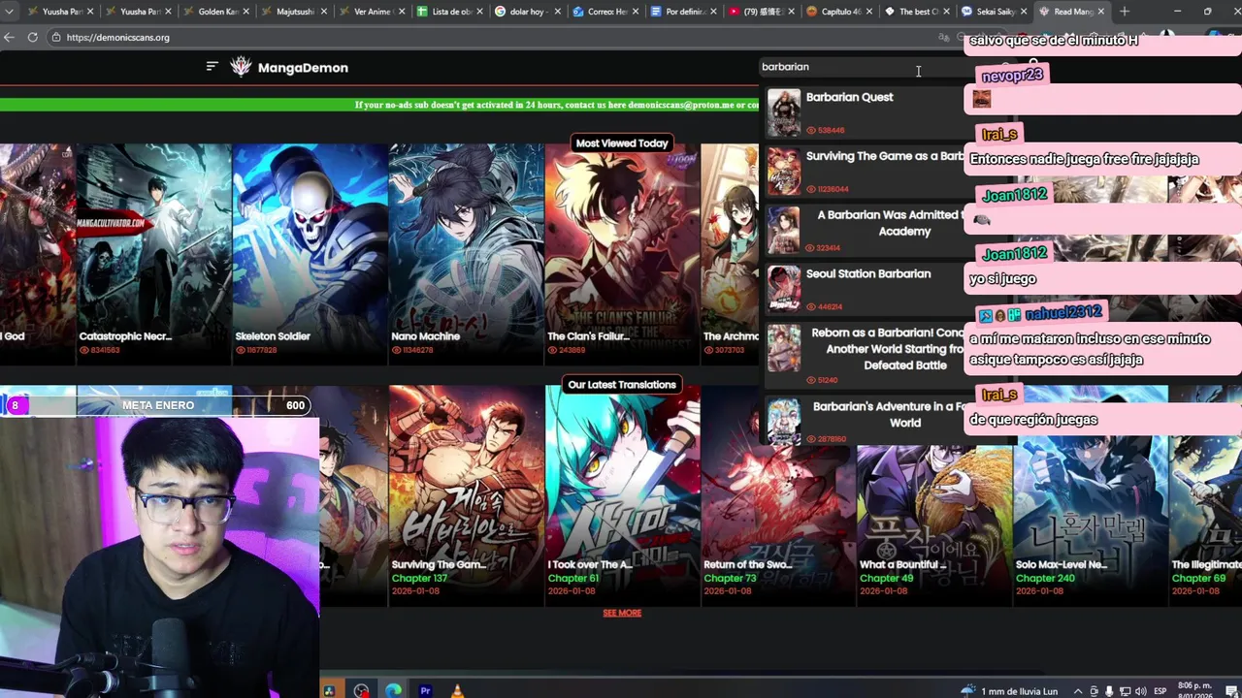Switch to the 'dolar hoy' tab
The width and height of the screenshot is (1242, 698).
click(x=526, y=12)
